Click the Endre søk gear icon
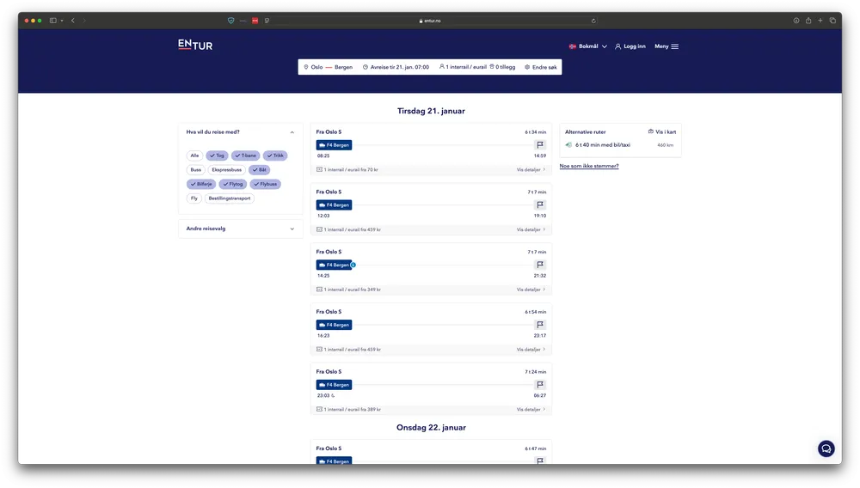The image size is (860, 488). pos(527,67)
